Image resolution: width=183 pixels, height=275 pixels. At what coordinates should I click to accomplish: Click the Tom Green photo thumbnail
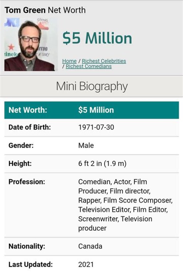(30, 43)
